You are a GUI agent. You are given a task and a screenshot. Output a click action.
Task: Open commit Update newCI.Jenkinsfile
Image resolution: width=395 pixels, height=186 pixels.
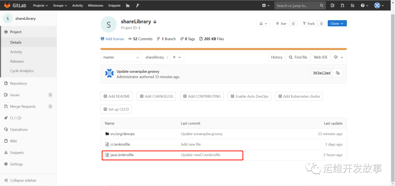[x=200, y=155]
